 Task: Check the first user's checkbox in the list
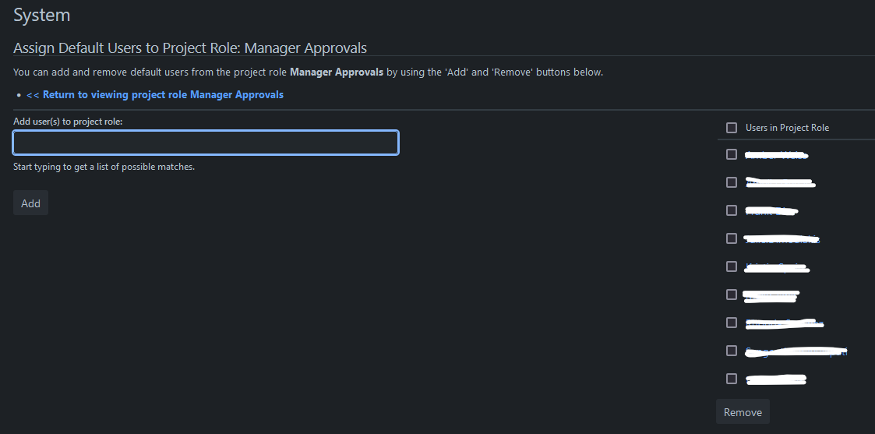click(732, 154)
